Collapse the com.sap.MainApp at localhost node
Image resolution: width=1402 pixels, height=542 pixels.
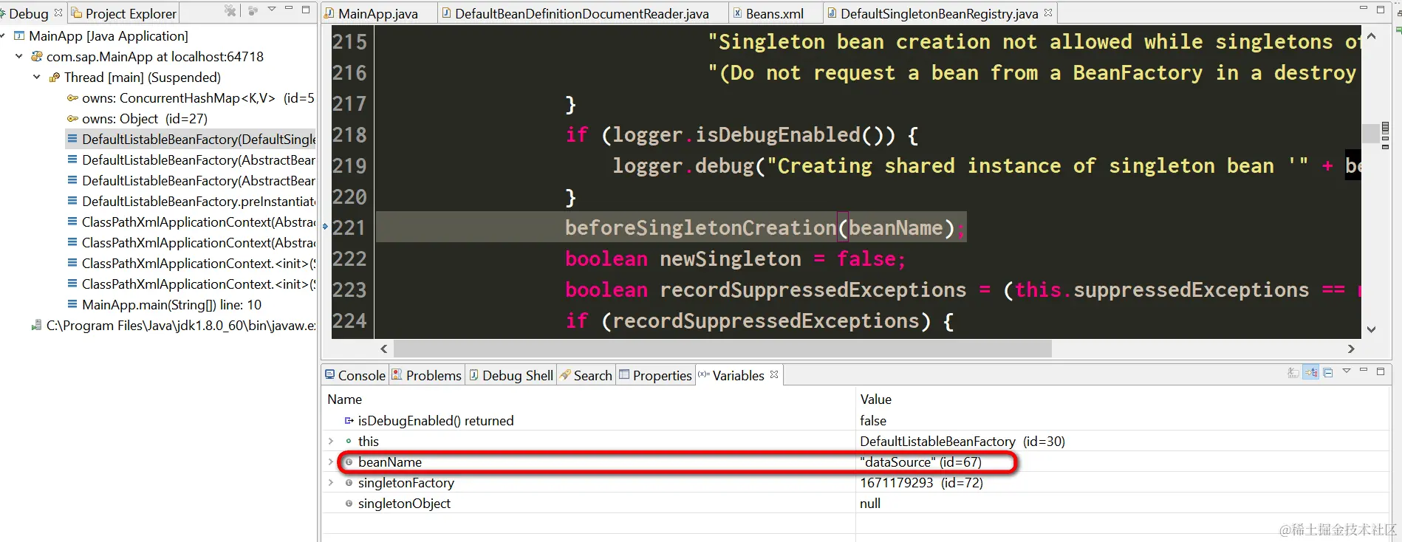19,56
